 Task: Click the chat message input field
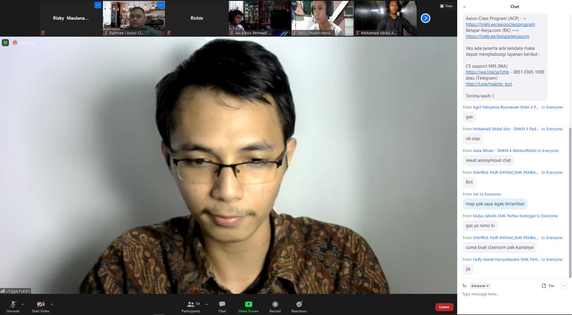click(x=500, y=294)
